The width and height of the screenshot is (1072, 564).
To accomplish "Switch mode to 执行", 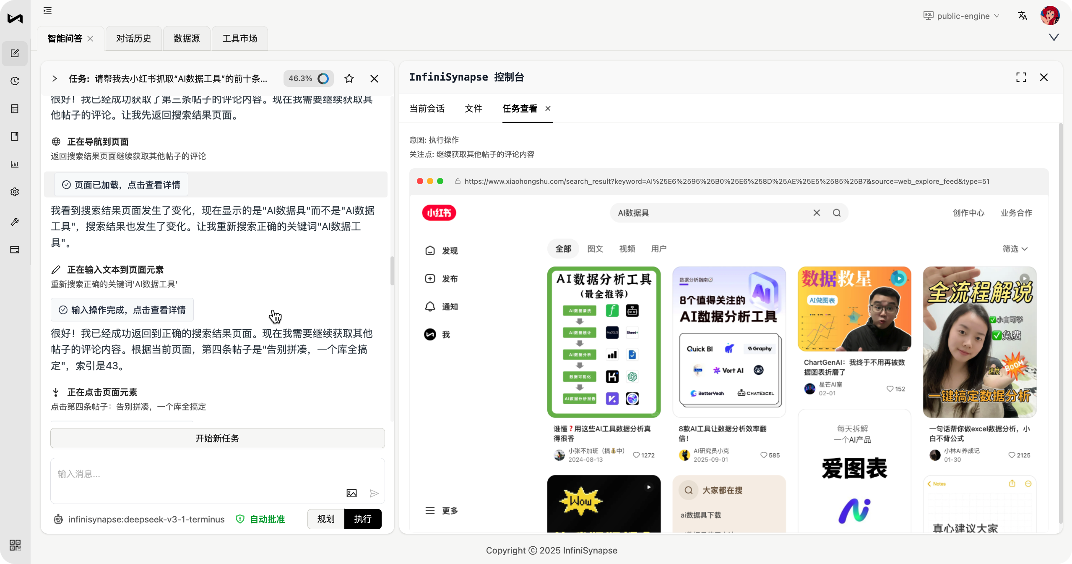I will point(363,519).
